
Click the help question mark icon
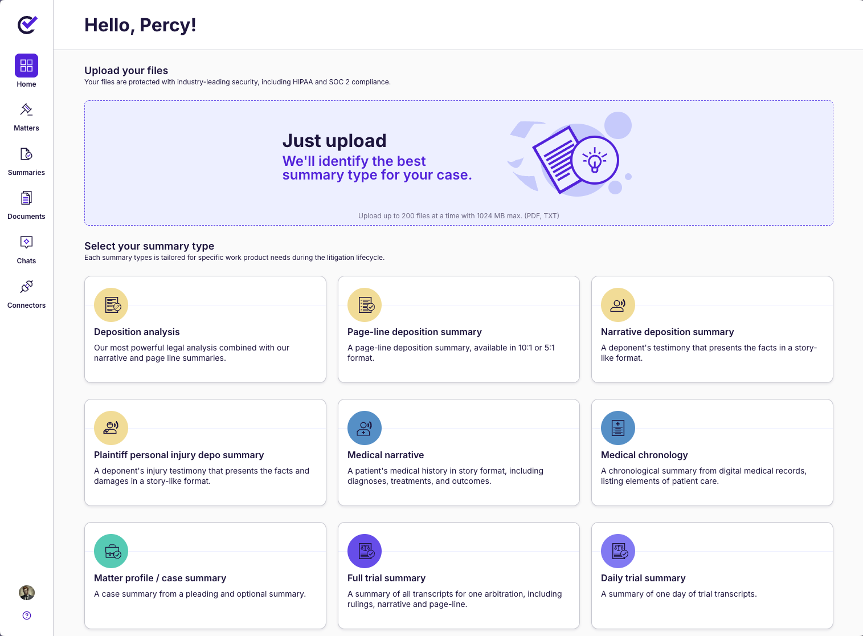coord(27,615)
